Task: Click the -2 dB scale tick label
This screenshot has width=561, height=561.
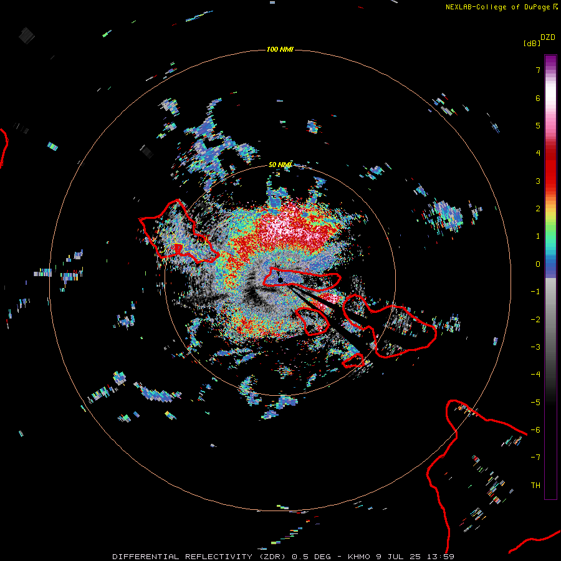Action: [x=535, y=320]
